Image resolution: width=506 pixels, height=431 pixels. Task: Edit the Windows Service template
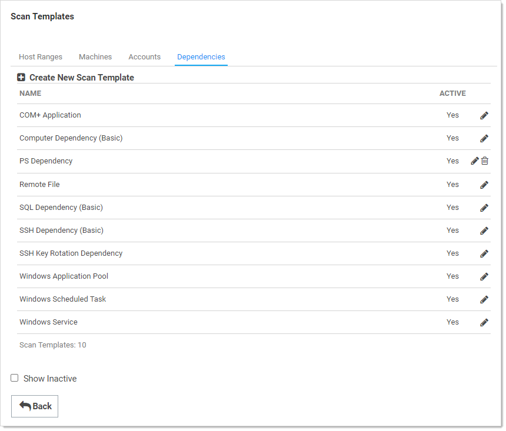coord(484,322)
